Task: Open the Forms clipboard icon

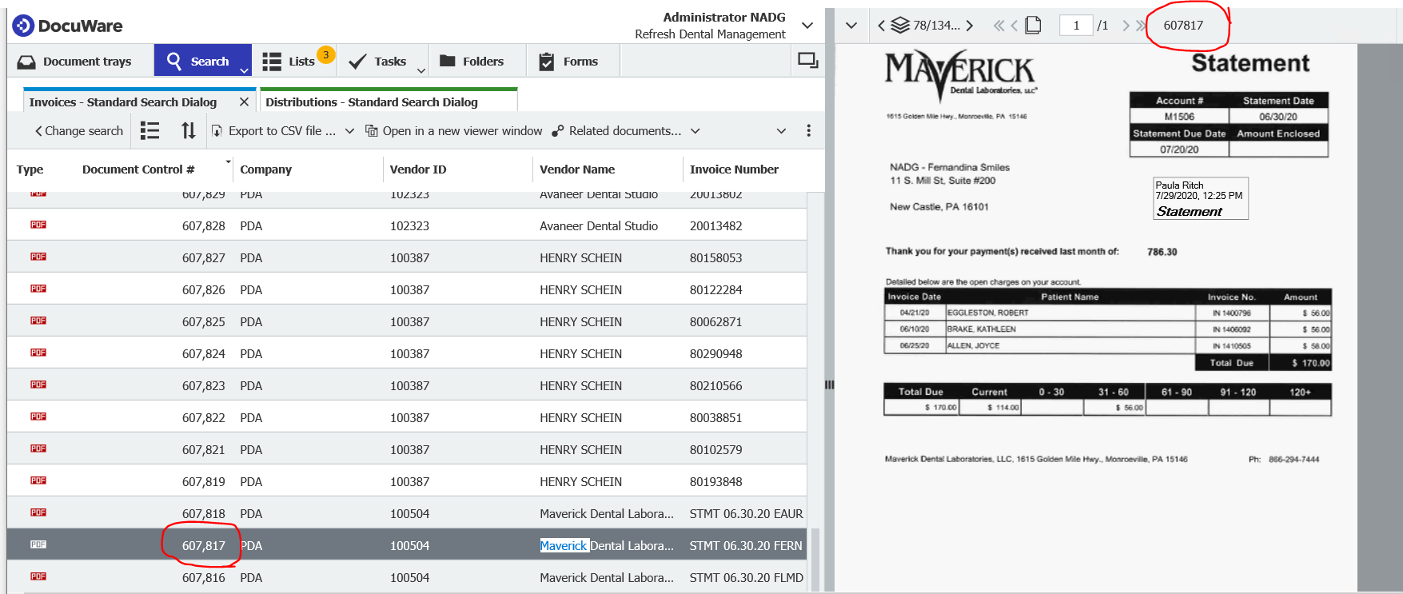Action: pos(547,62)
